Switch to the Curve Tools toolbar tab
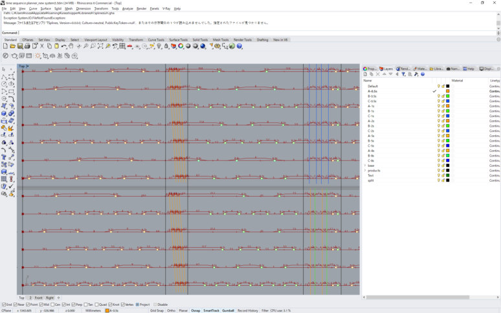Image resolution: width=501 pixels, height=313 pixels. (156, 39)
